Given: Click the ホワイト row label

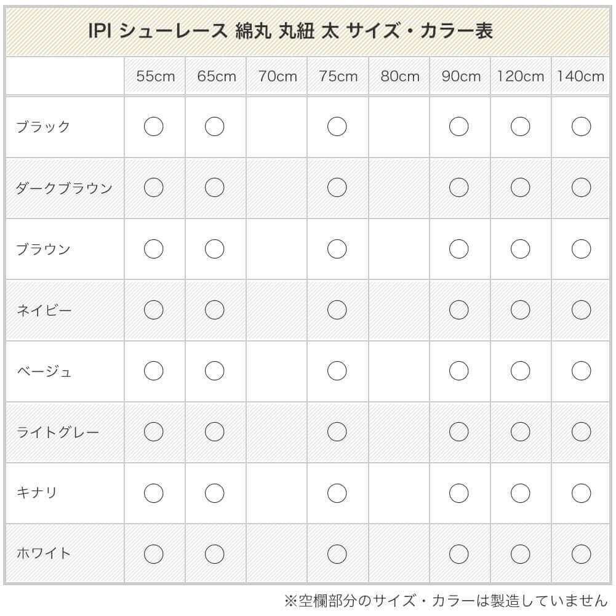Looking at the screenshot, I should pyautogui.click(x=44, y=554).
